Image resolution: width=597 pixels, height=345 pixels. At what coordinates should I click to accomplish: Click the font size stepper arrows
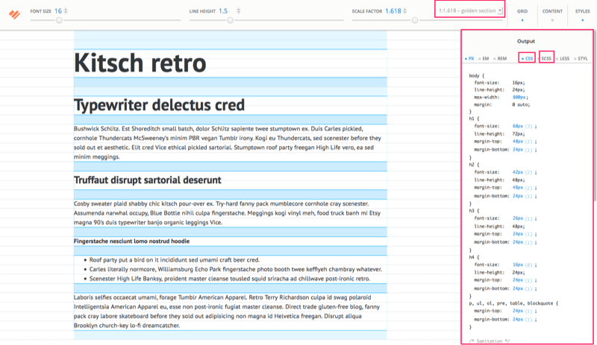pos(66,11)
